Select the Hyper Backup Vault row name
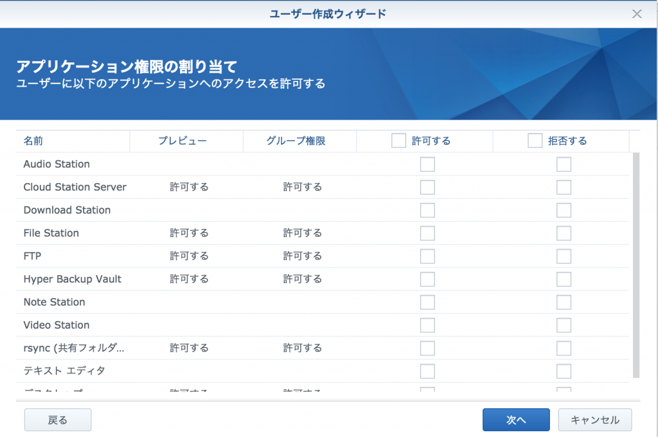The height and width of the screenshot is (437, 658). pos(72,279)
